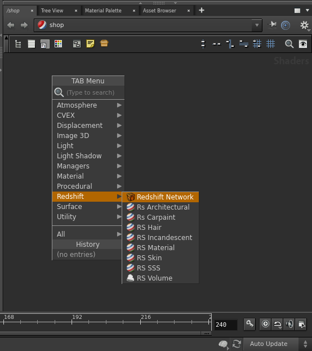The image size is (312, 351).
Task: Expand the Image 3D submenu
Action: (88, 136)
